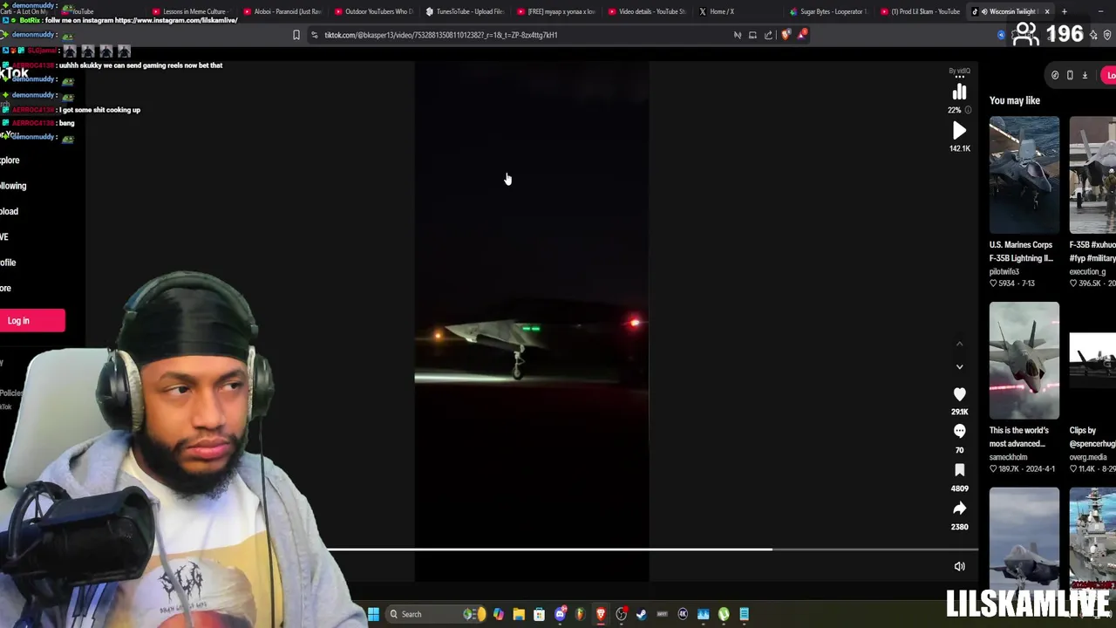Open Steam from the taskbar
1116x628 pixels.
642,614
